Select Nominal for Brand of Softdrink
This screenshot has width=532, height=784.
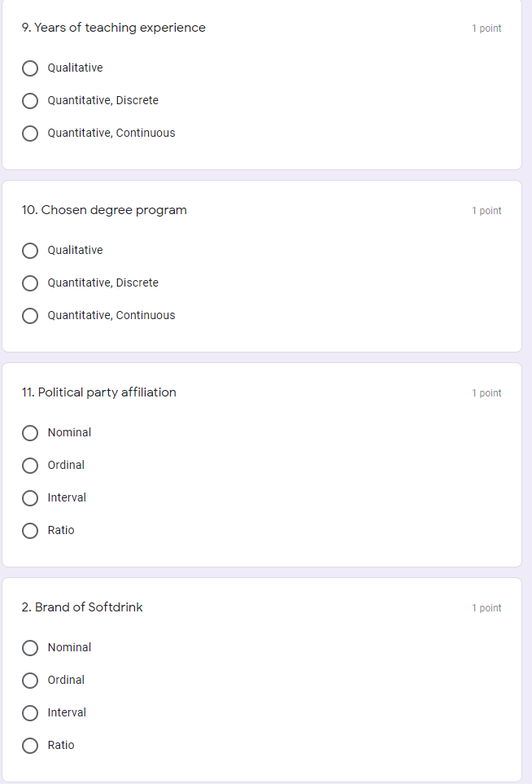tap(30, 648)
